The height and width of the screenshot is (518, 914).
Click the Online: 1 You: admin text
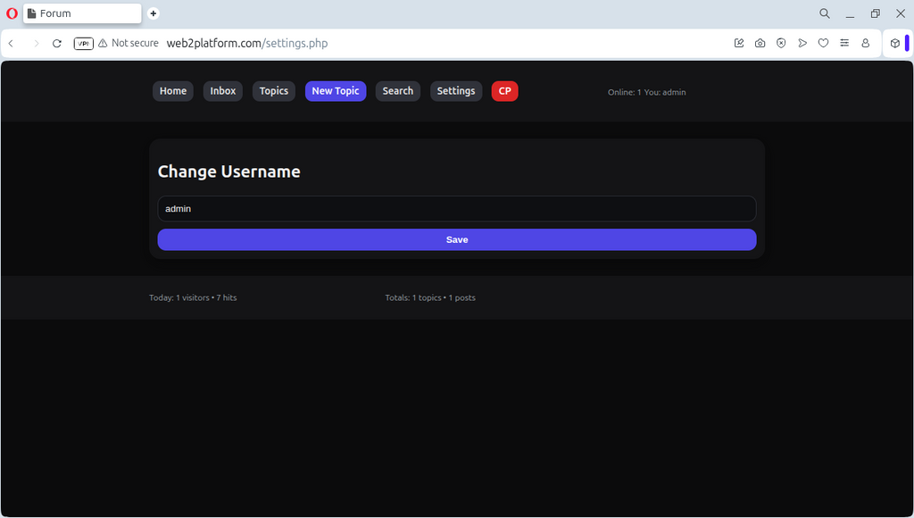pos(647,92)
